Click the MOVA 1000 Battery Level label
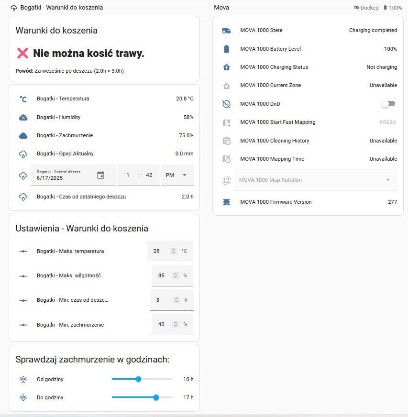408x417 pixels. (x=271, y=49)
